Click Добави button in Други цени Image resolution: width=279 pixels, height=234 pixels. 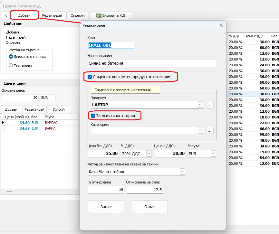tap(11, 109)
